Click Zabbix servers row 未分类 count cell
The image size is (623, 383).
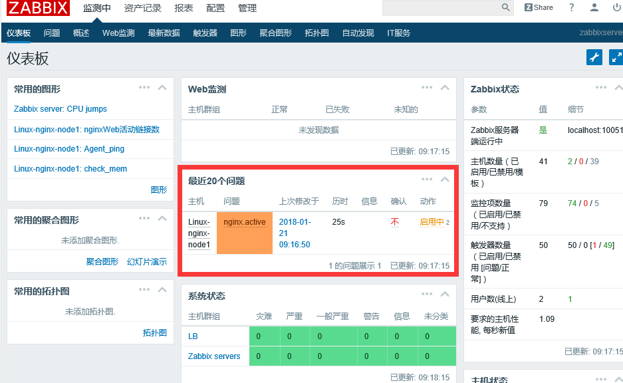coord(437,356)
